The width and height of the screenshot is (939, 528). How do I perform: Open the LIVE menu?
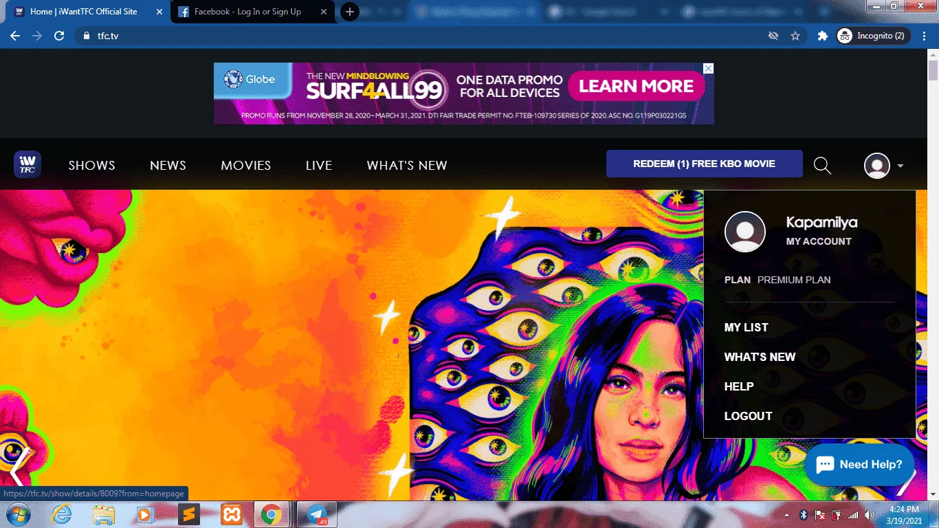319,166
